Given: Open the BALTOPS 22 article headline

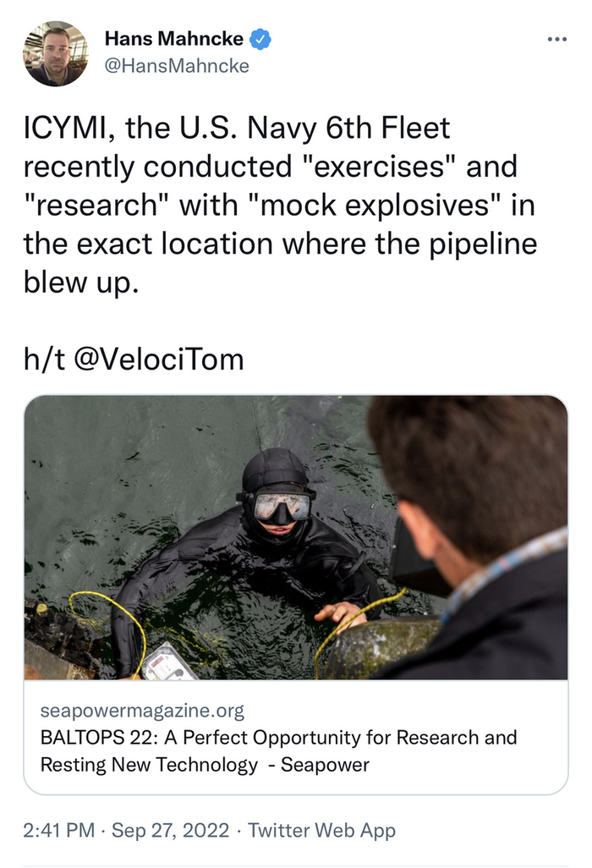Looking at the screenshot, I should (x=277, y=737).
